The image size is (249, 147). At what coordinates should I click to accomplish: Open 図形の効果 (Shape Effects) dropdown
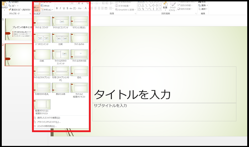point(185,9)
